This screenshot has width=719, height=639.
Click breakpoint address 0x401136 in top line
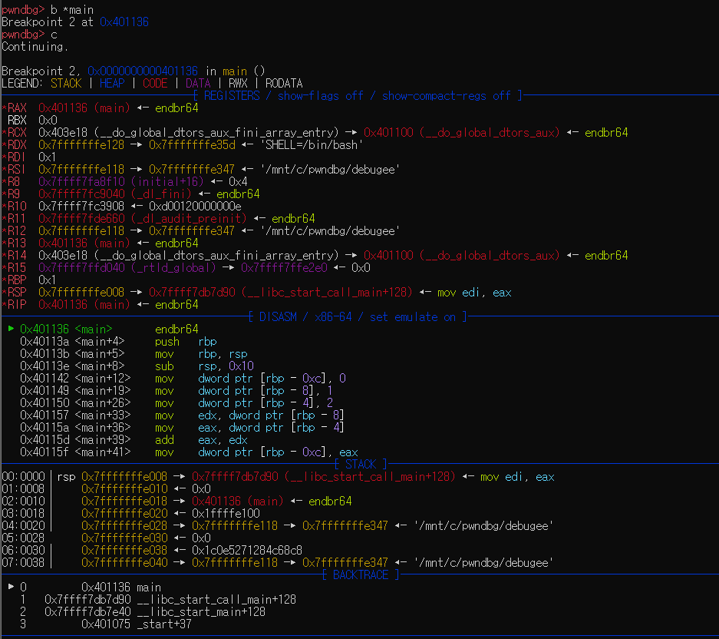tap(124, 22)
